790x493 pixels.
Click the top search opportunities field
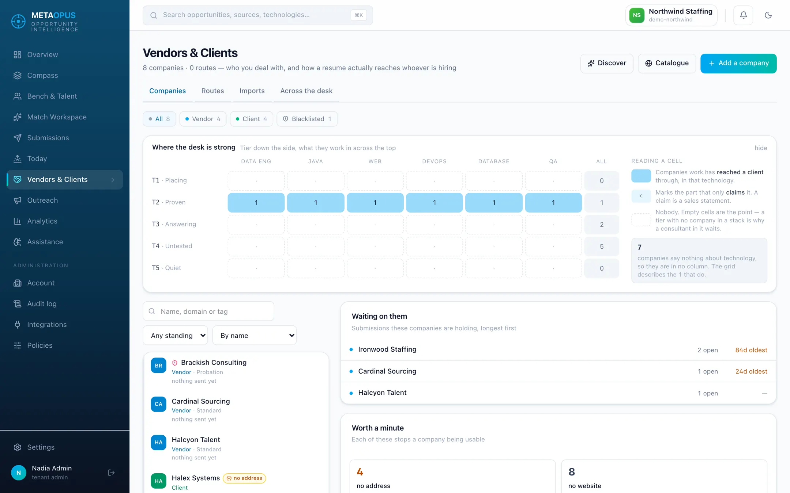click(x=258, y=15)
